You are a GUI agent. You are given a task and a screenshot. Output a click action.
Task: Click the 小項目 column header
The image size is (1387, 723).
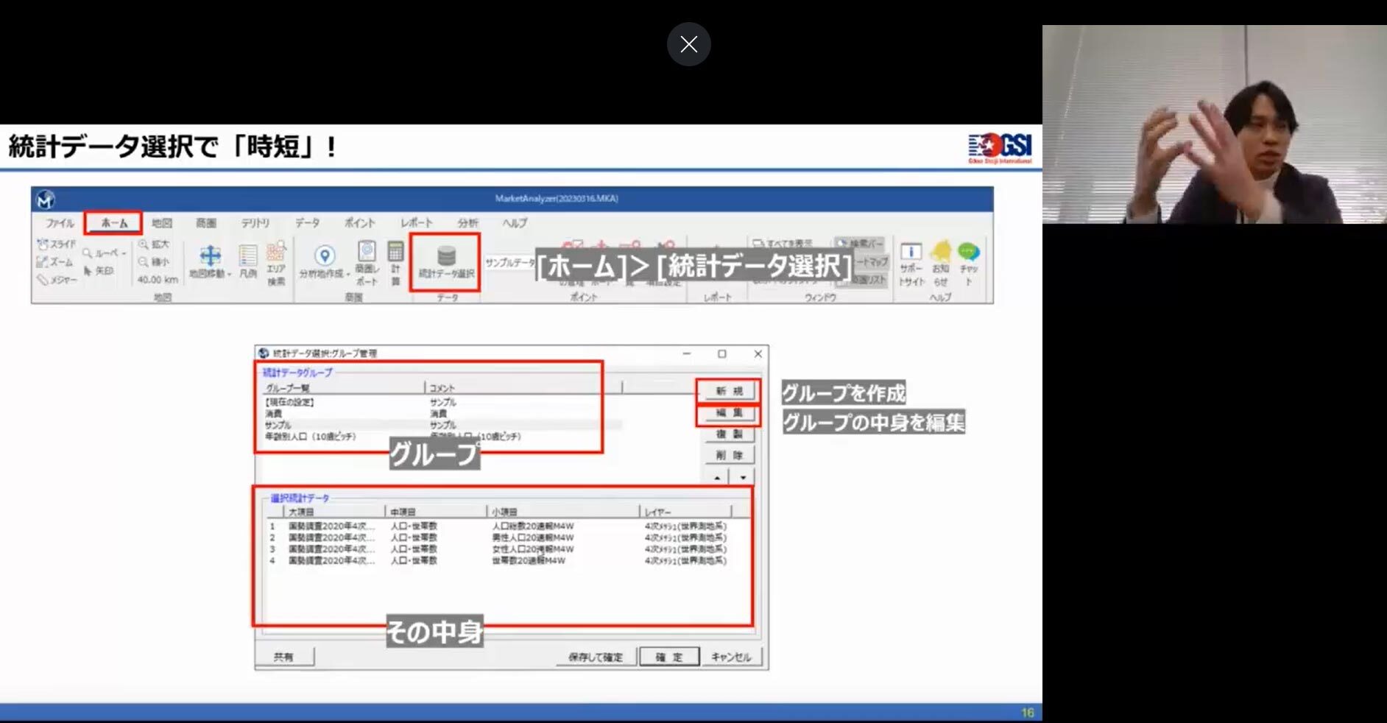pos(563,512)
